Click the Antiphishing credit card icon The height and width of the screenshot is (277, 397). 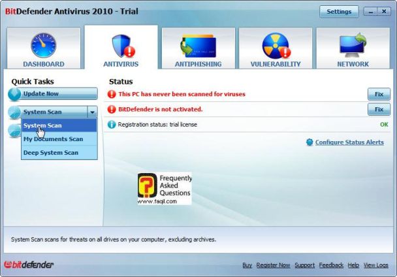pyautogui.click(x=198, y=46)
